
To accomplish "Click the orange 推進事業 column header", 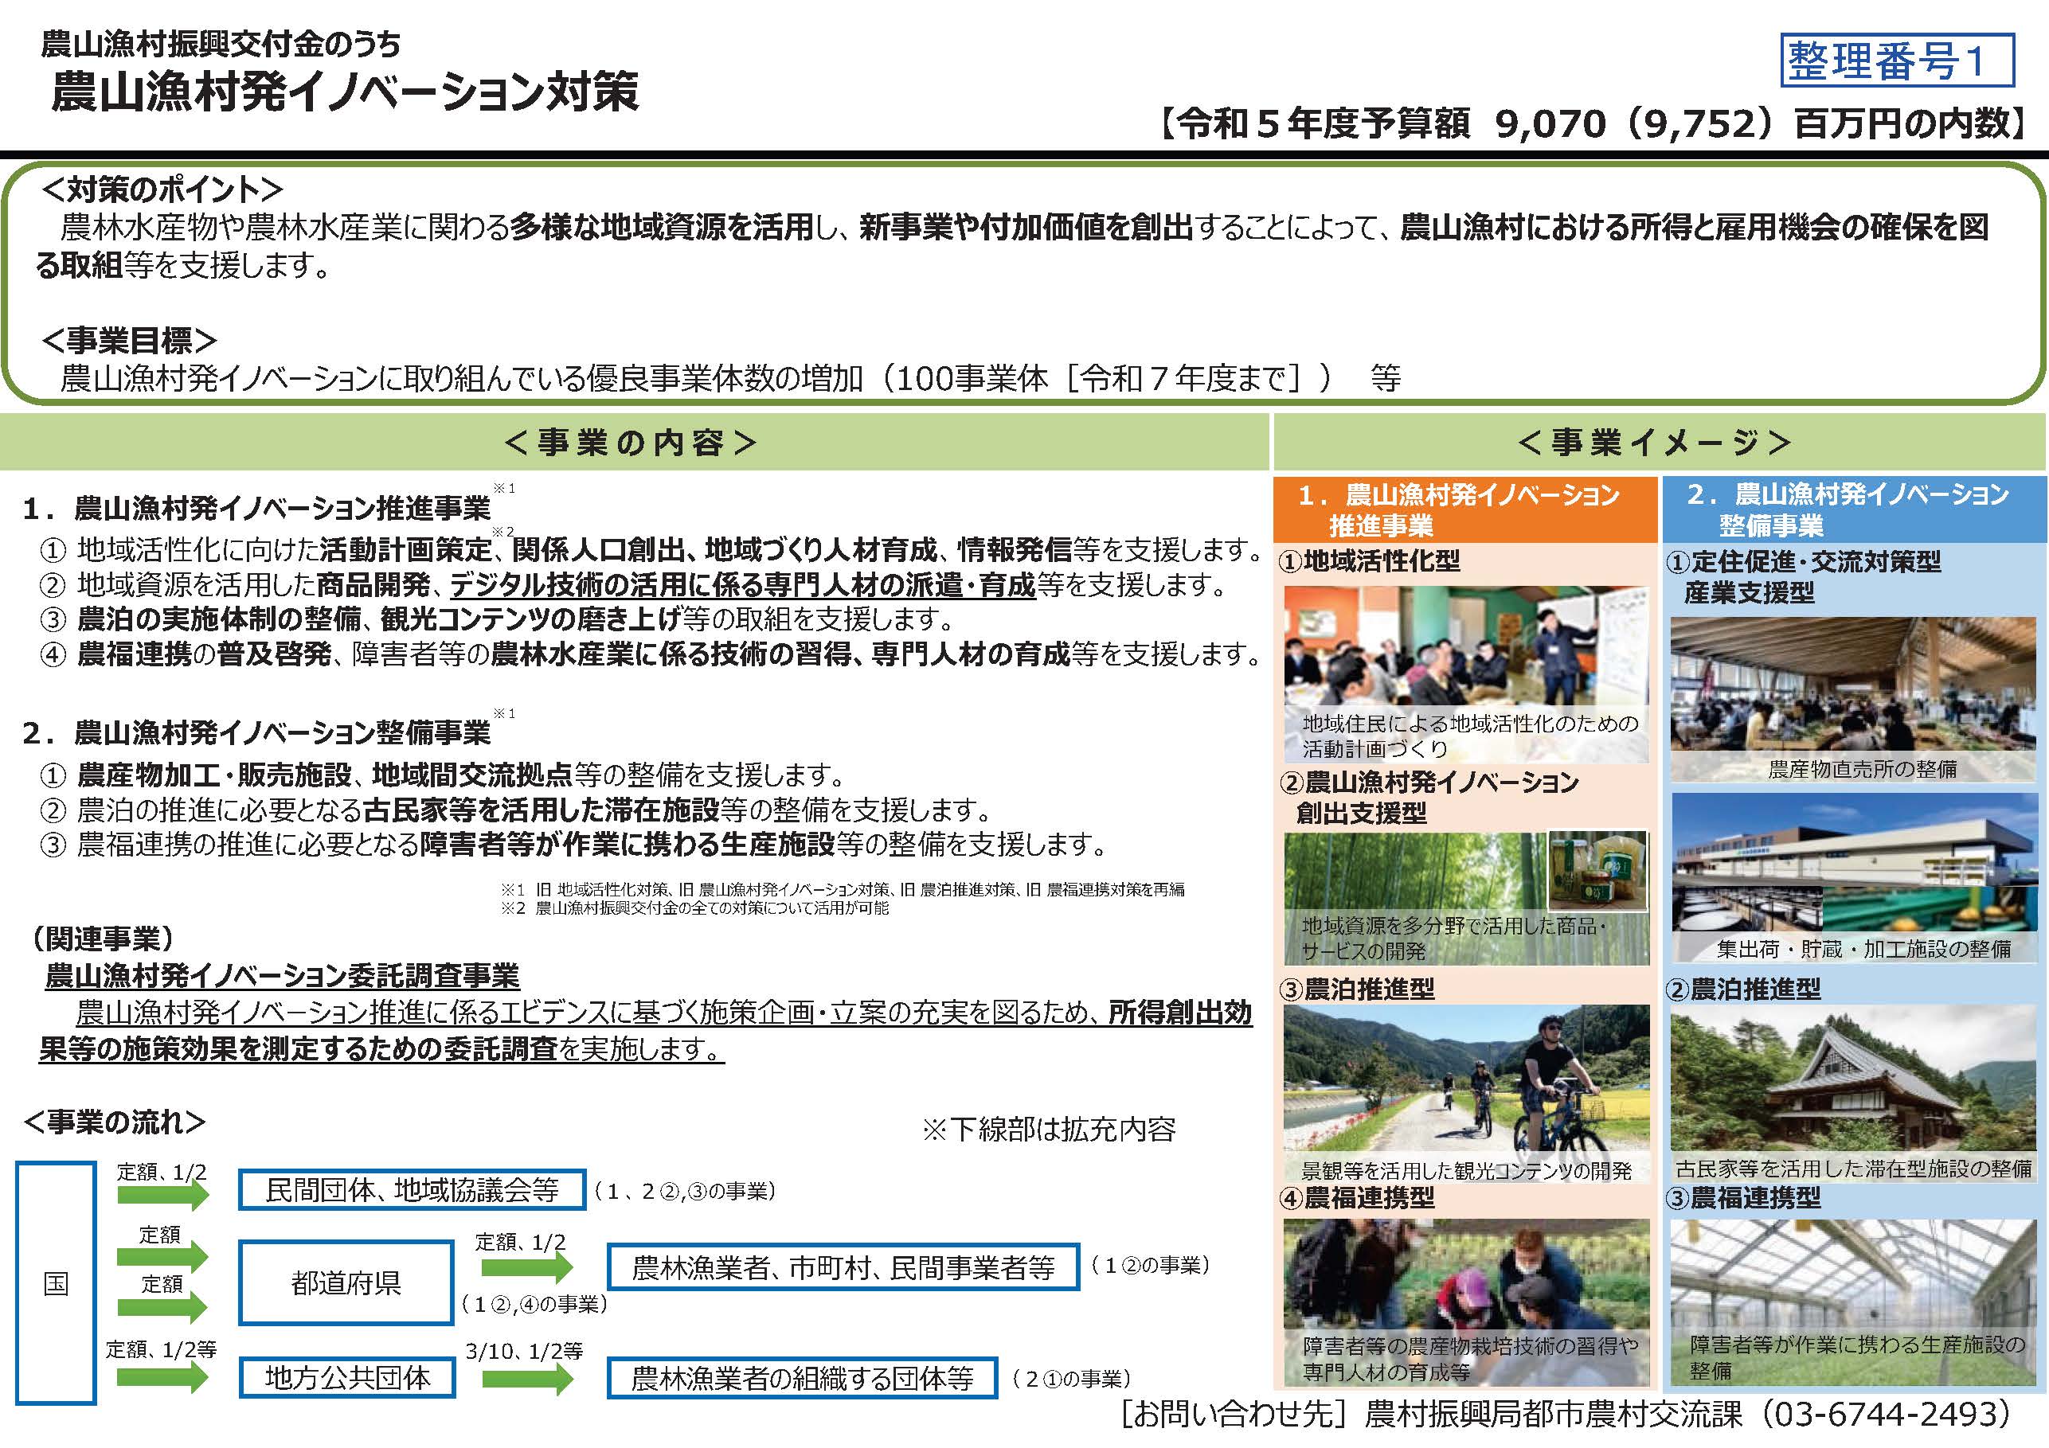I will click(1464, 509).
